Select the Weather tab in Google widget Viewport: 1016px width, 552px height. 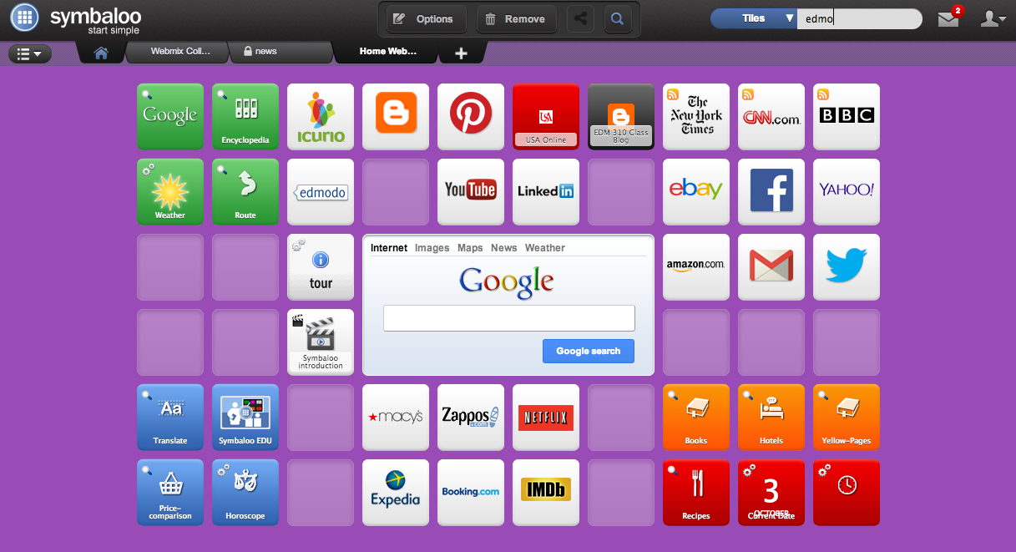[x=544, y=248]
